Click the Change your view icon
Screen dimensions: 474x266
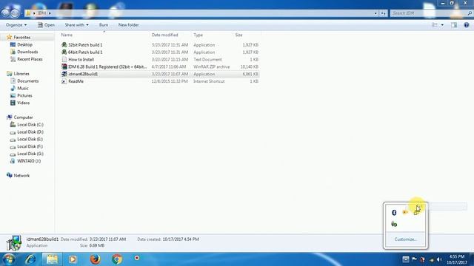point(435,25)
